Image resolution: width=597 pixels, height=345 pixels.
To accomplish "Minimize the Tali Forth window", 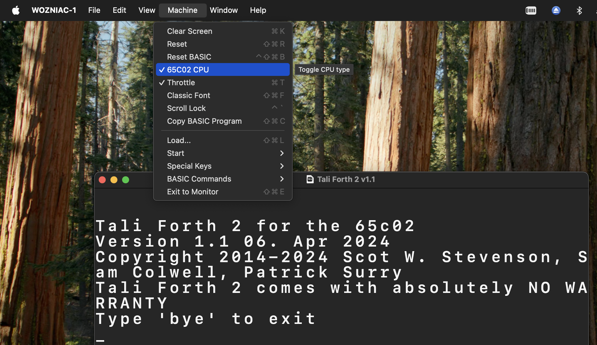I will pyautogui.click(x=114, y=180).
